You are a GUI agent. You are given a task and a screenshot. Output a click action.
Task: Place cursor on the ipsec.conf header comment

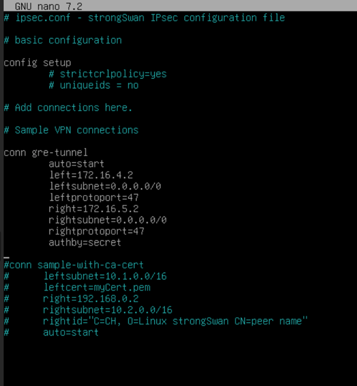tap(144, 18)
